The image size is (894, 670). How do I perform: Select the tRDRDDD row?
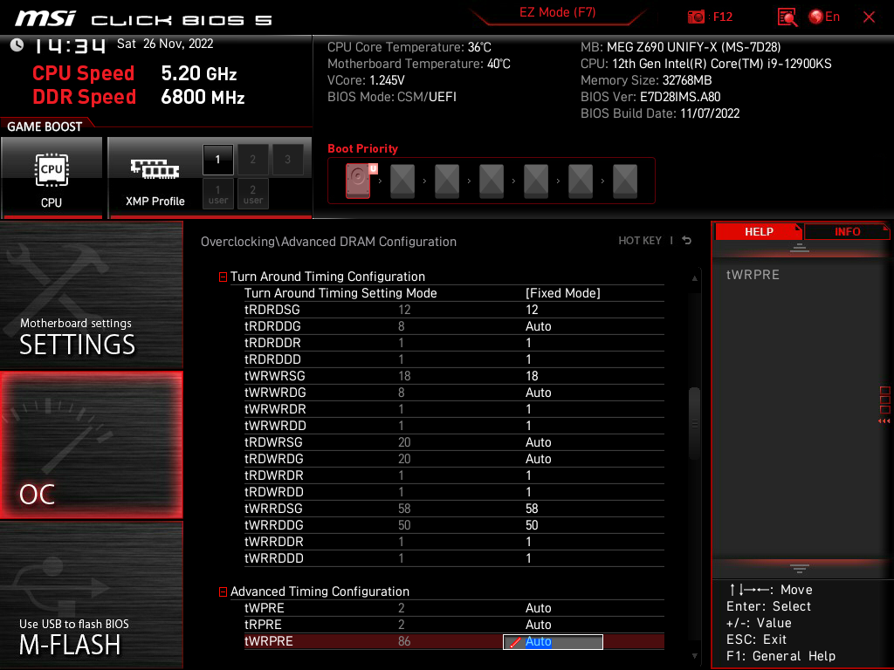pyautogui.click(x=454, y=359)
